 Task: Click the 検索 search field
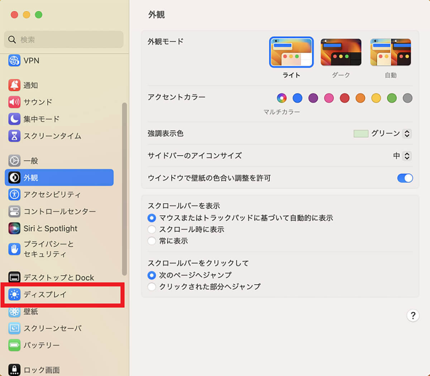(64, 39)
